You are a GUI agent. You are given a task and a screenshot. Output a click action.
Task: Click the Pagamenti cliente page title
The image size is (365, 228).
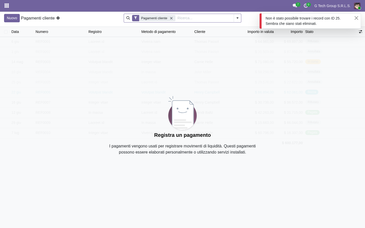(x=38, y=18)
